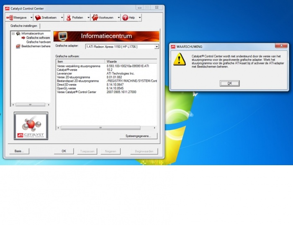This screenshot has width=293, height=225.
Task: Click OK in Catalyst Control Center
Action: [x=64, y=151]
